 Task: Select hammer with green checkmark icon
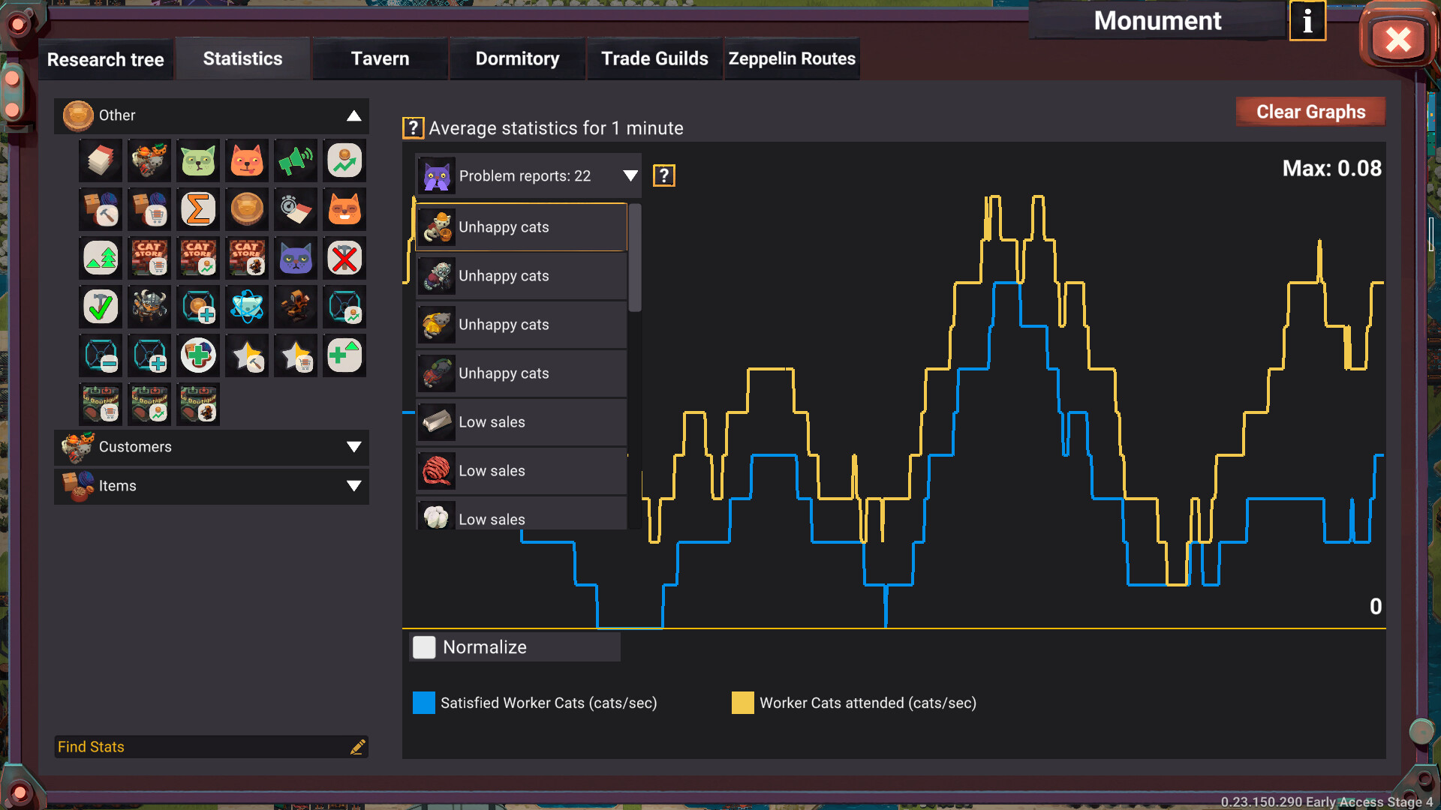[101, 307]
